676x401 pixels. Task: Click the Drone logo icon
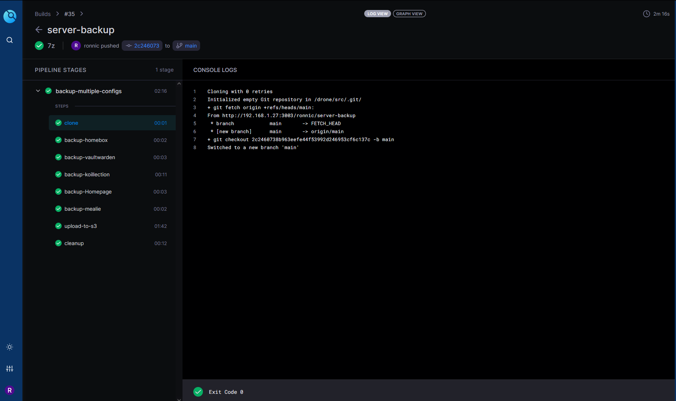(x=10, y=16)
